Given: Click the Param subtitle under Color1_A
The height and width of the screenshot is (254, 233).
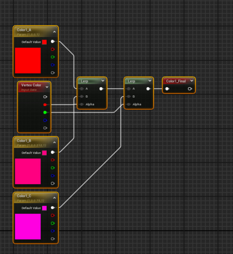Looking at the screenshot, I should pyautogui.click(x=28, y=34).
